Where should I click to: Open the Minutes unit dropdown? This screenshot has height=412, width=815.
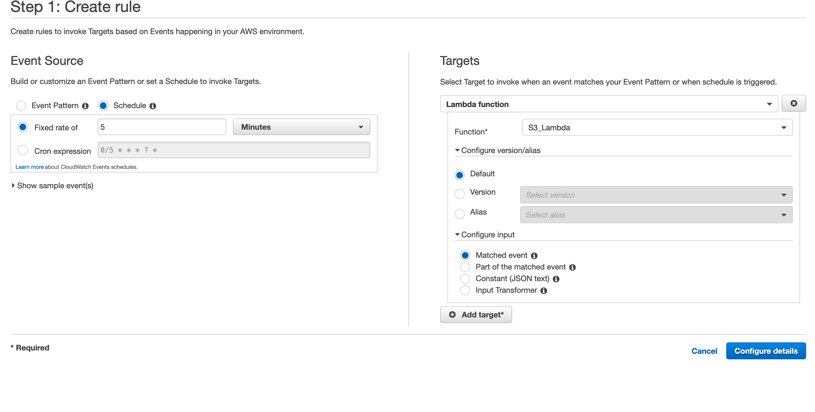coord(302,127)
